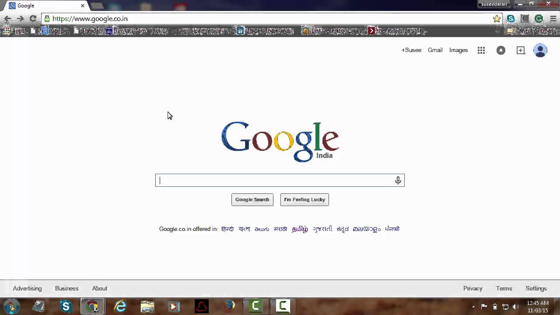Open the Business footer link

click(x=67, y=288)
